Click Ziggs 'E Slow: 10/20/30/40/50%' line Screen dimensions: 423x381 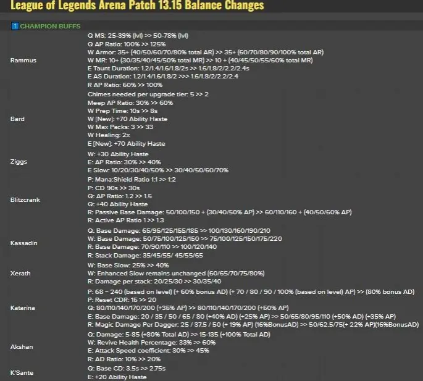(x=158, y=170)
